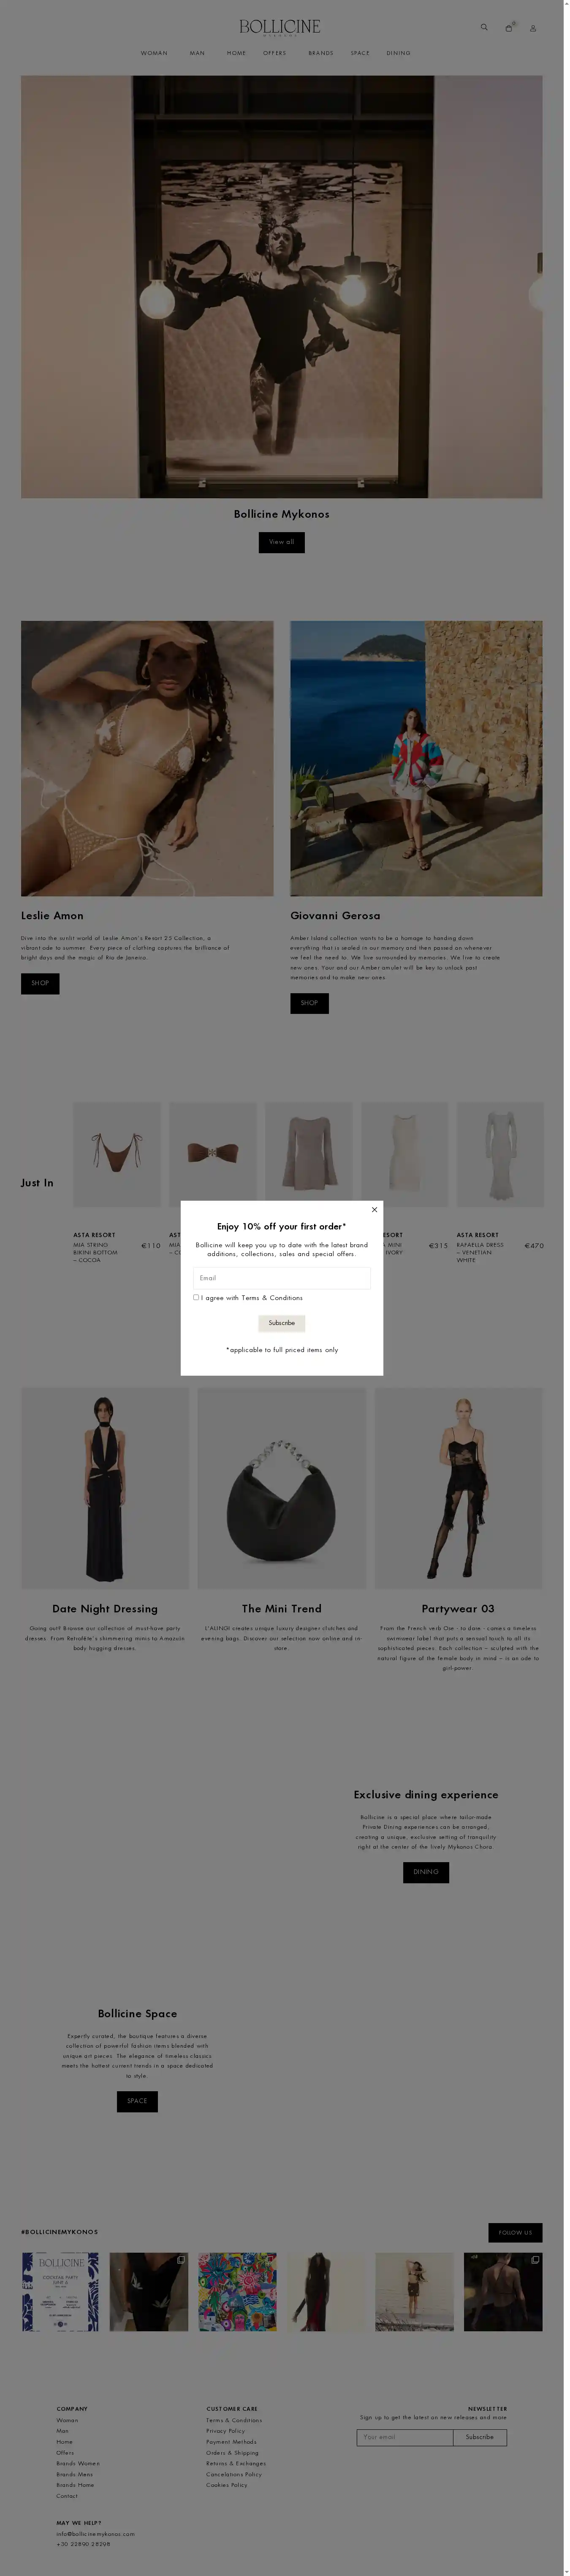Open the BRANDS navigation menu
Screen dimensions: 570x2576
tap(320, 53)
